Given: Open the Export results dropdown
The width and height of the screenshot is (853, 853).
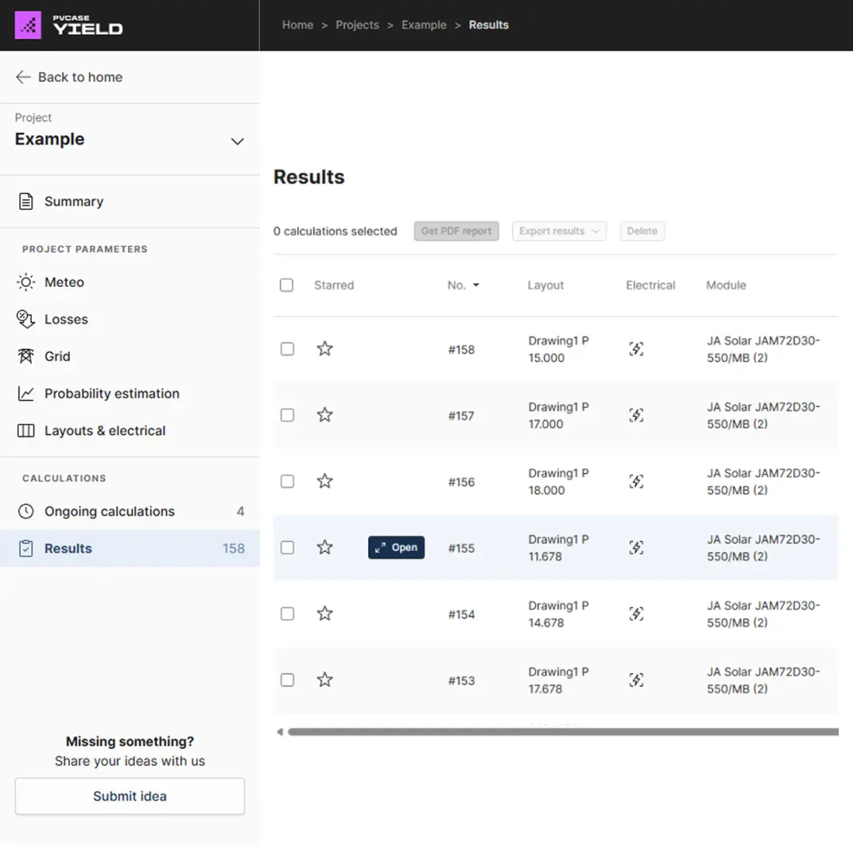Looking at the screenshot, I should click(559, 231).
